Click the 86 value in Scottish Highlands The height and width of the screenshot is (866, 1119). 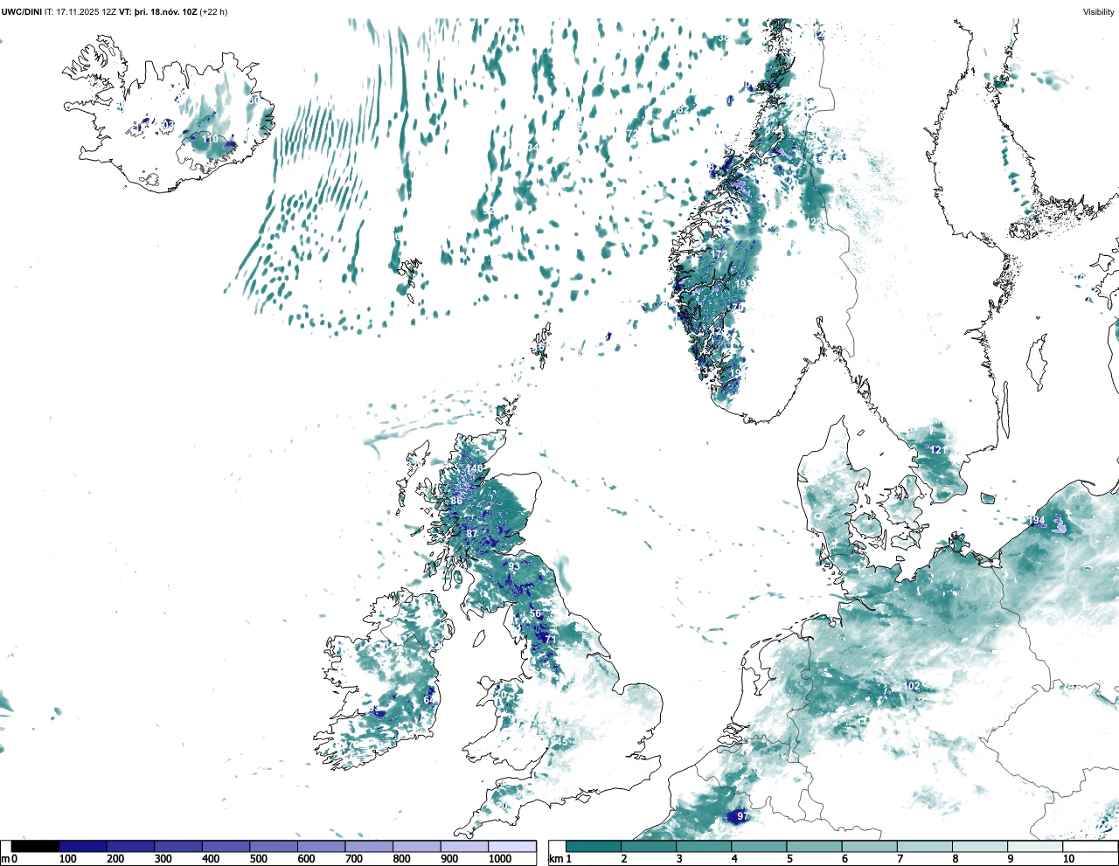click(x=456, y=501)
